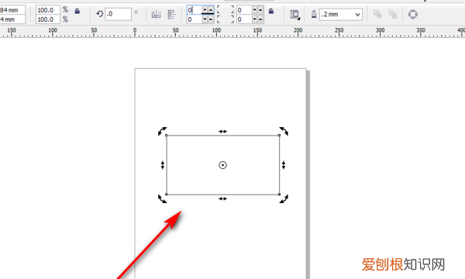Image resolution: width=465 pixels, height=279 pixels.
Task: Click the rectangle's center rotation marker
Action: click(x=222, y=165)
